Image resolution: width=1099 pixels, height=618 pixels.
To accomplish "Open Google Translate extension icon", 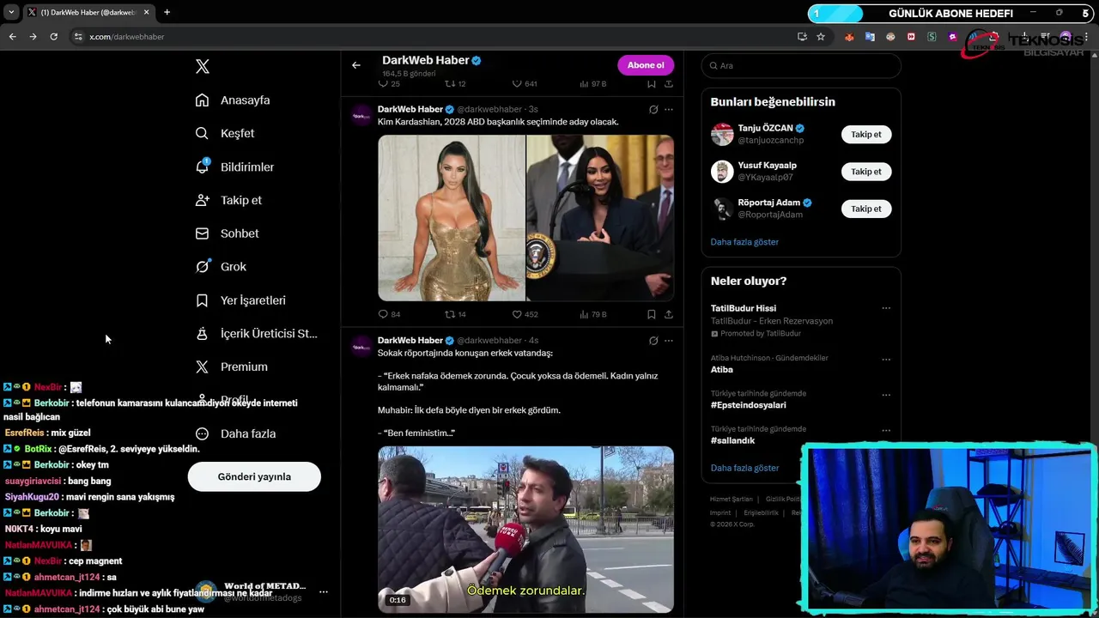I will click(870, 37).
